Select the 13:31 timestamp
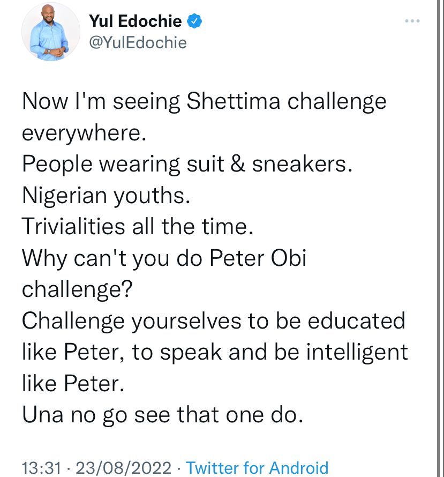444x477 pixels. pos(42,467)
